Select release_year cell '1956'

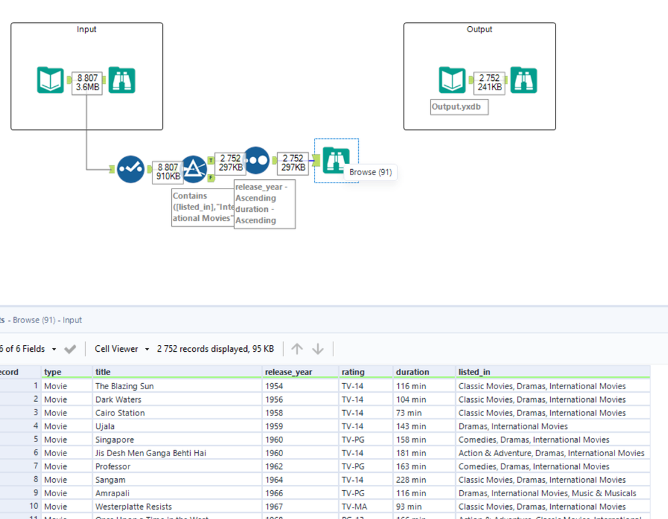click(x=300, y=399)
